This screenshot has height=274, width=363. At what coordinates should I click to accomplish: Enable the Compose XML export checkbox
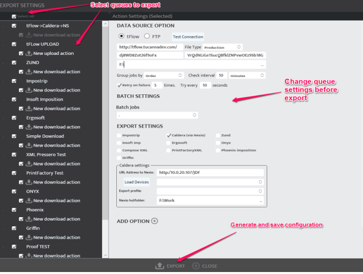(x=119, y=151)
